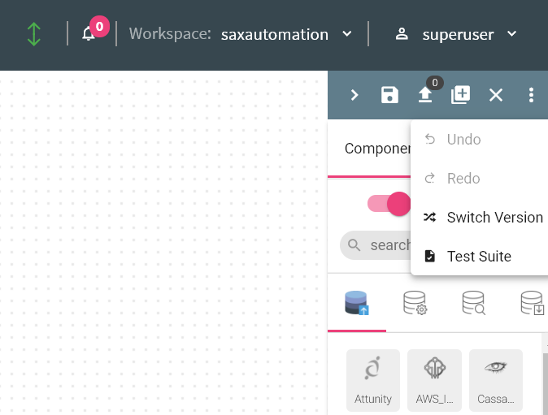Image resolution: width=548 pixels, height=415 pixels.
Task: Toggle the pink switch off
Action: (389, 204)
